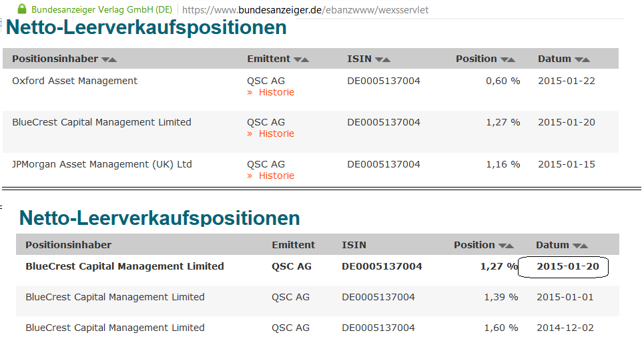Sort BlueCrest history table by Datum arrows

pos(580,246)
